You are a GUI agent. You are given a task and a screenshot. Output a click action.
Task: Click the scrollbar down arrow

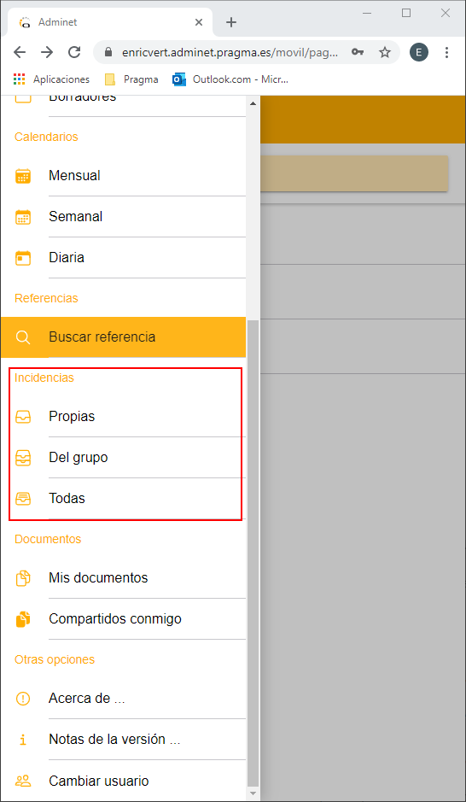click(x=253, y=793)
